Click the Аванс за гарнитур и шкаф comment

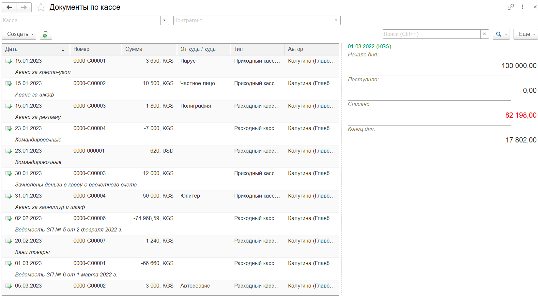coord(50,207)
